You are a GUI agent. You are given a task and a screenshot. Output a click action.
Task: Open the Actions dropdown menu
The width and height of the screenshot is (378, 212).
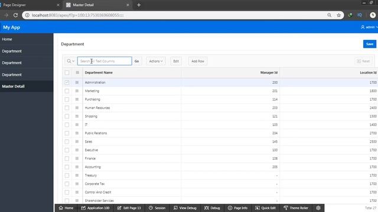[x=156, y=61]
